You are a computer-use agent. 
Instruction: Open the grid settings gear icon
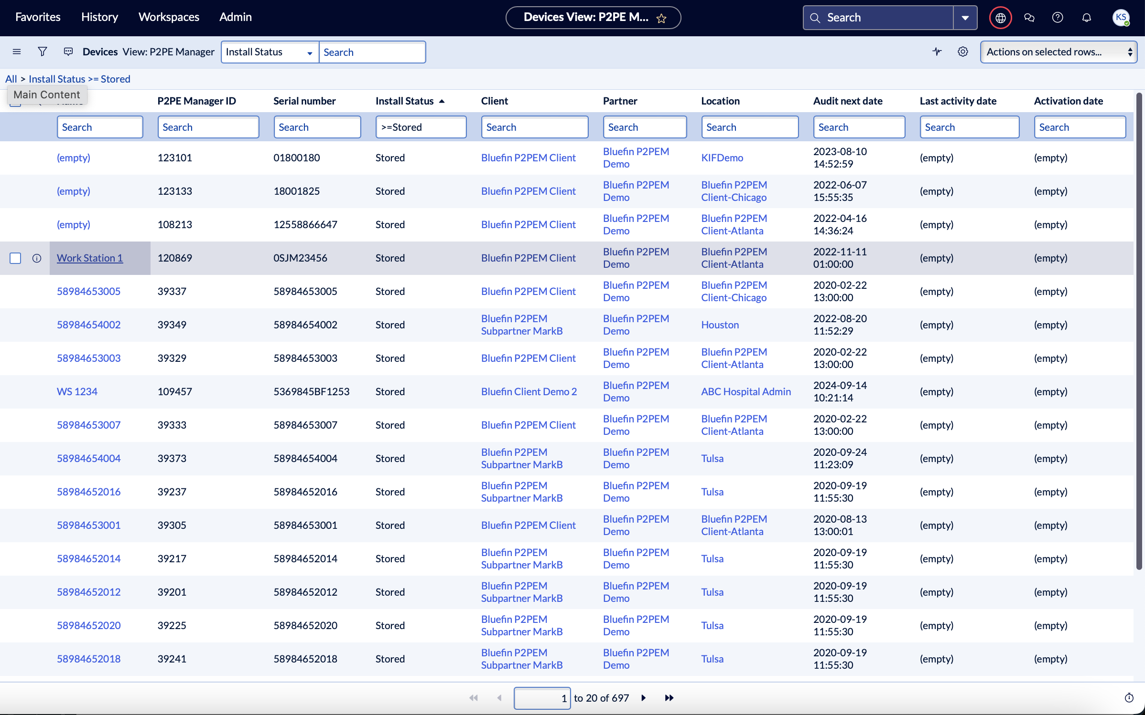pyautogui.click(x=963, y=52)
